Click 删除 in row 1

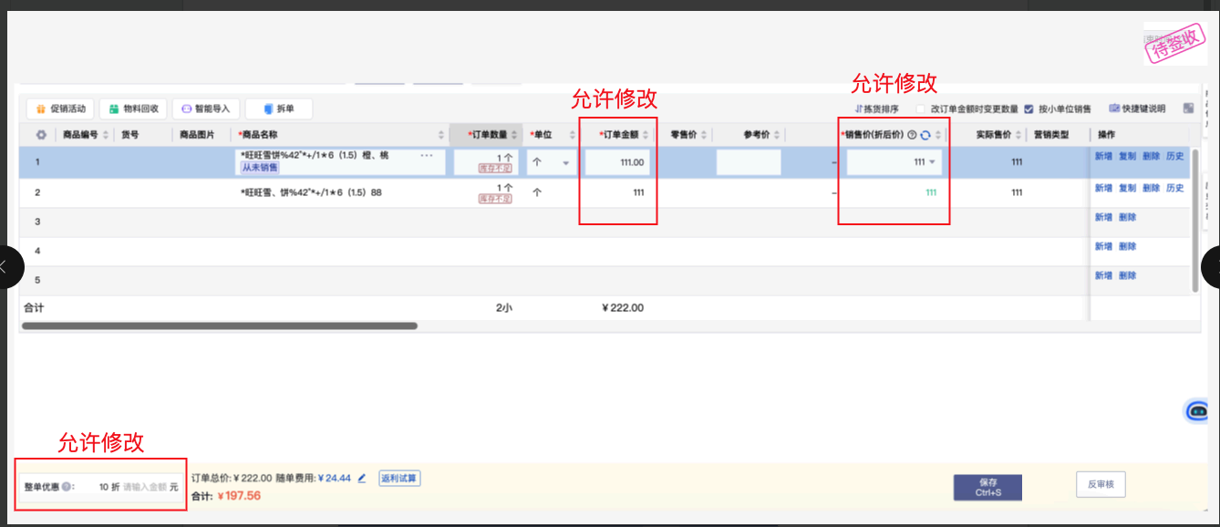[1151, 157]
